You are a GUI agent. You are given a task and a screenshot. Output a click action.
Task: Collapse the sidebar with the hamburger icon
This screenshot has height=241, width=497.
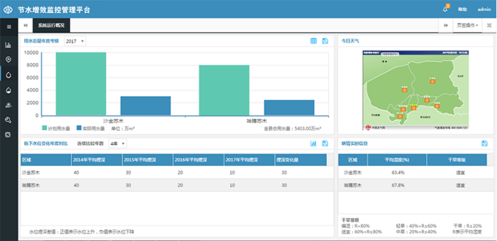pyautogui.click(x=8, y=27)
